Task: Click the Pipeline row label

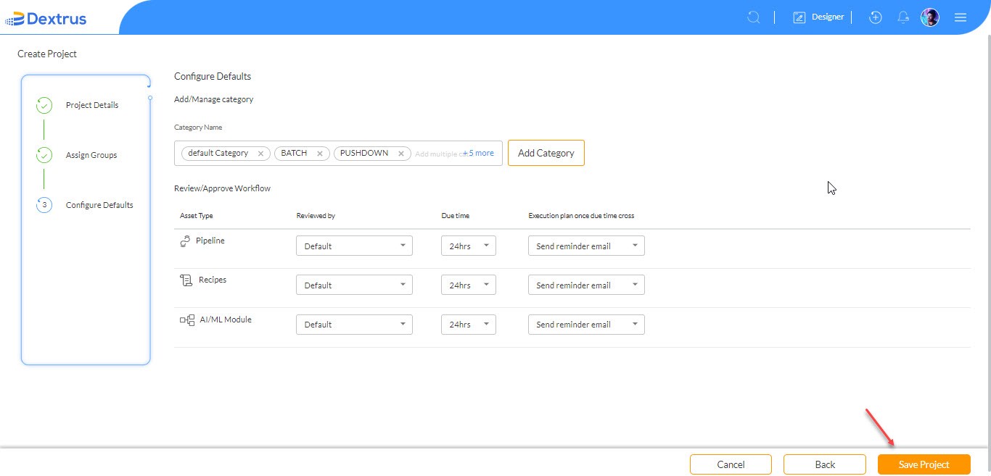Action: tap(210, 241)
